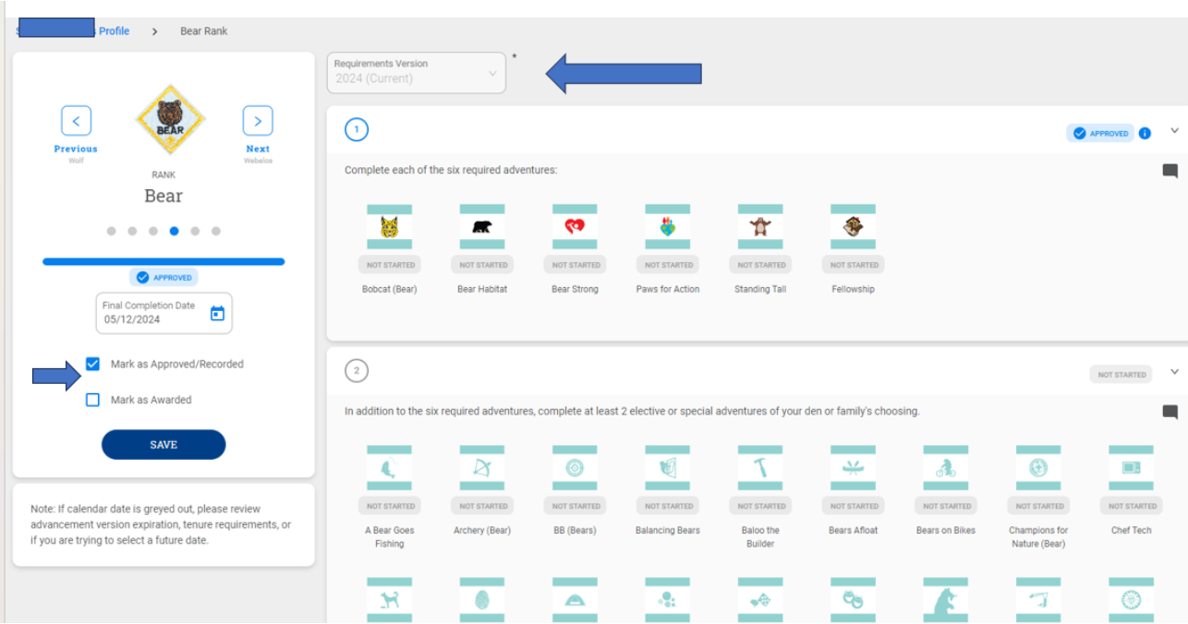Collapse requirement 1 with its chevron
1188x624 pixels.
click(1175, 130)
